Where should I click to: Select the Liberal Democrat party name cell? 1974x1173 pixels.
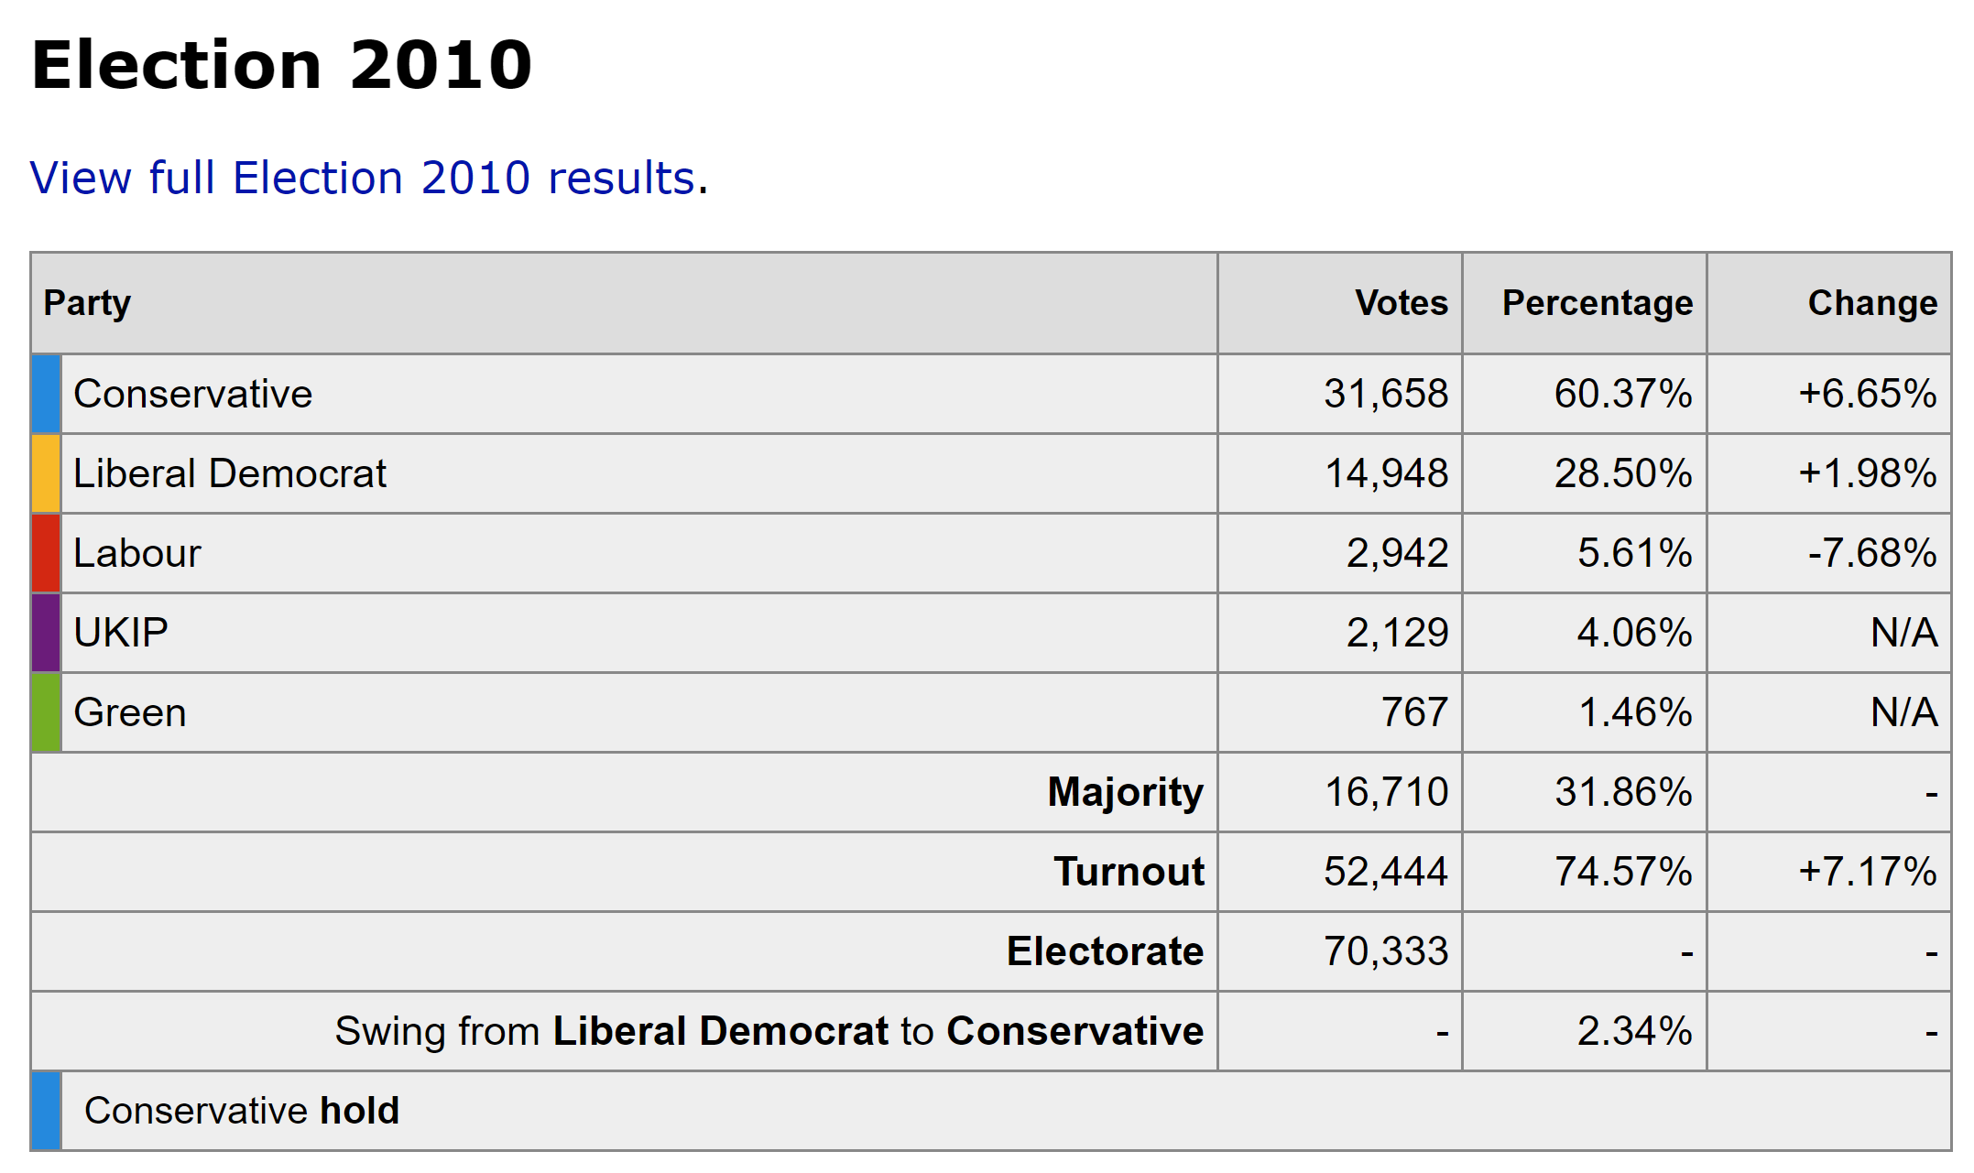[x=230, y=473]
